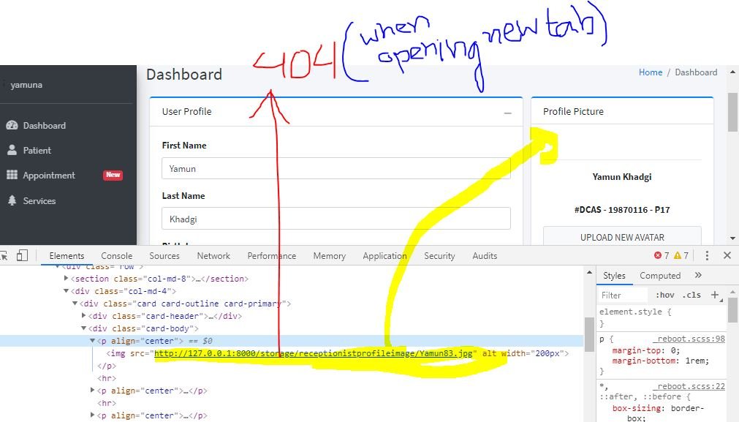The height and width of the screenshot is (422, 739).
Task: Collapse the div card-body node
Action: 84,328
